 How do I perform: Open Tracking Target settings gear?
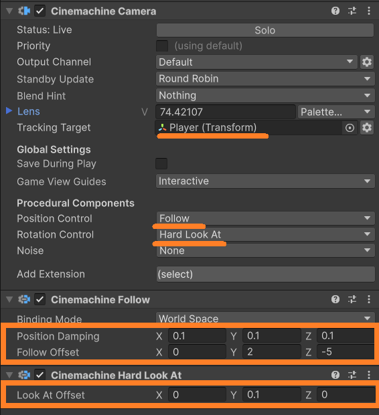point(367,128)
